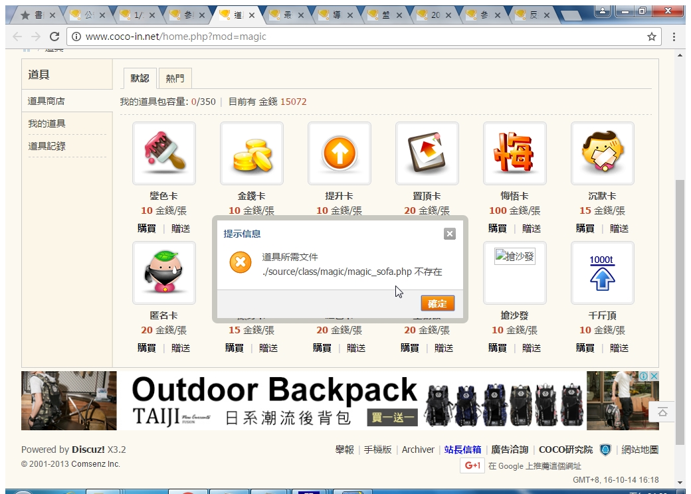
Task: Click the Discuz! link in footer
Action: point(88,450)
